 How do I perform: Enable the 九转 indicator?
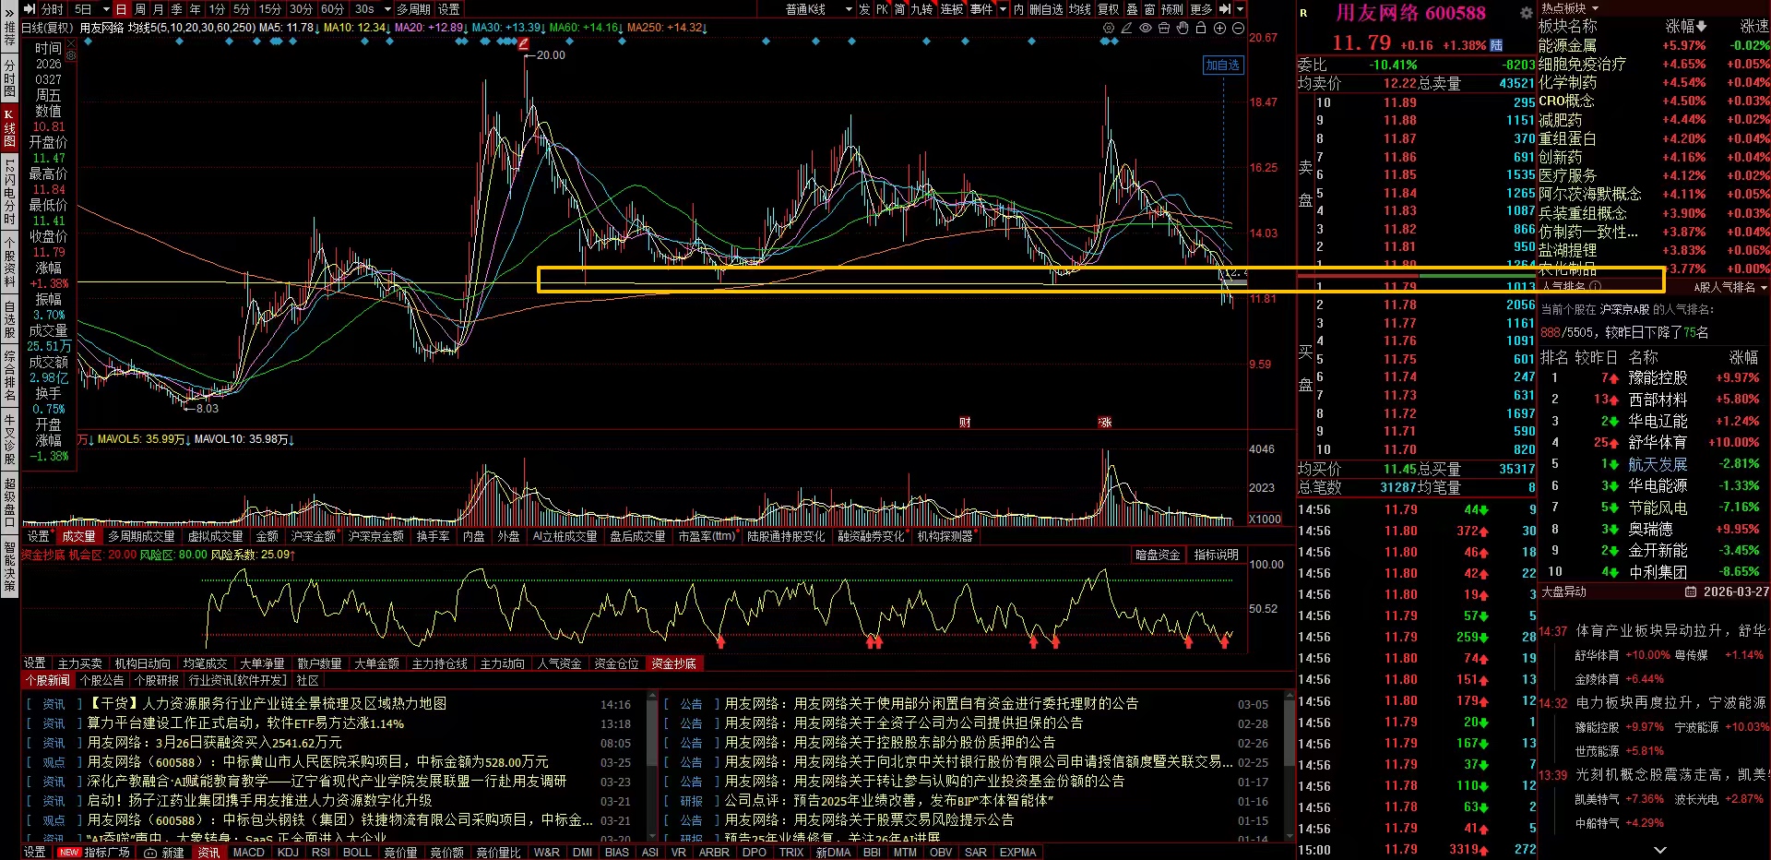point(921,9)
